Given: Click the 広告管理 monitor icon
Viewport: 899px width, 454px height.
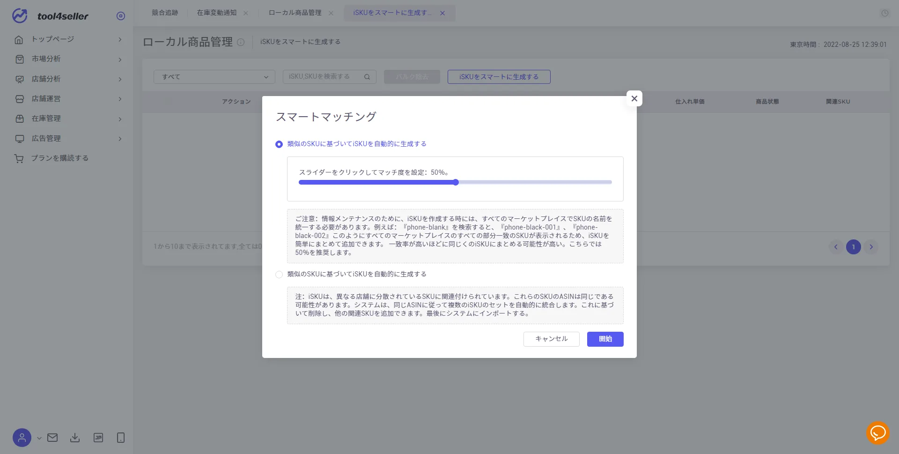Looking at the screenshot, I should pos(19,139).
